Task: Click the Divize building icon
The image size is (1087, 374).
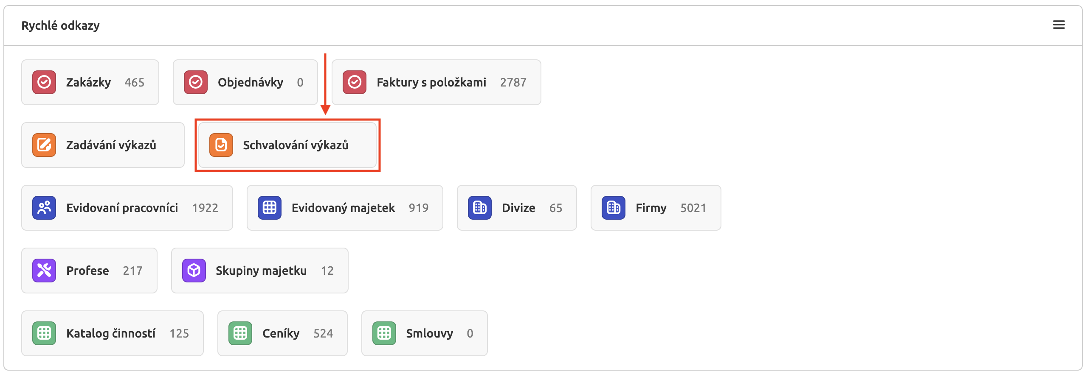Action: pos(480,208)
